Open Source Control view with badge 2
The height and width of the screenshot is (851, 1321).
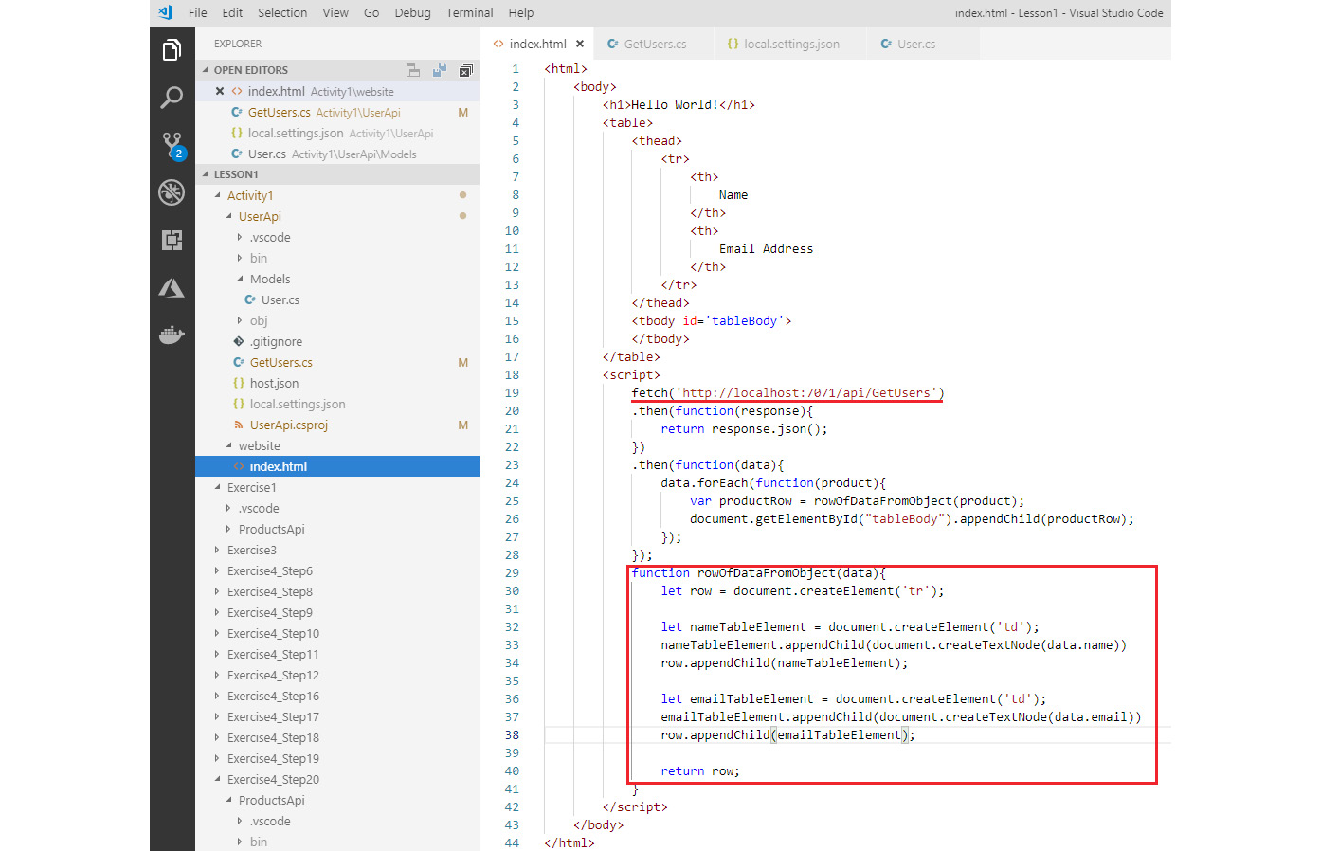[x=172, y=145]
